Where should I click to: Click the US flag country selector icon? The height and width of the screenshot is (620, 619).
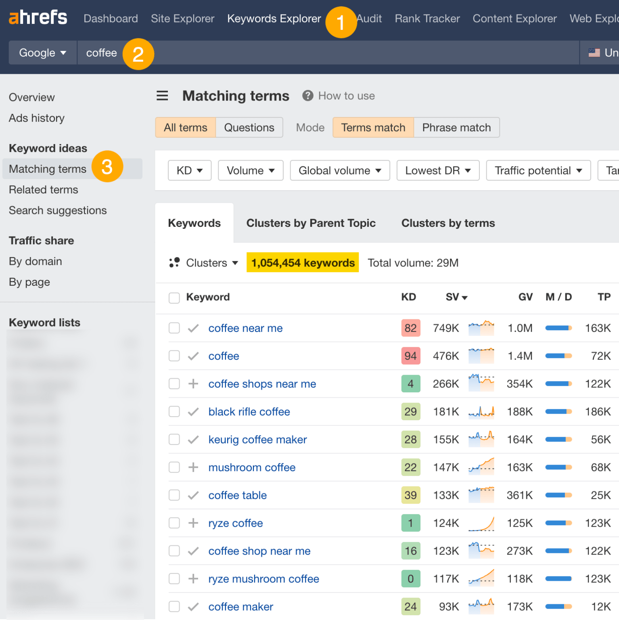594,52
